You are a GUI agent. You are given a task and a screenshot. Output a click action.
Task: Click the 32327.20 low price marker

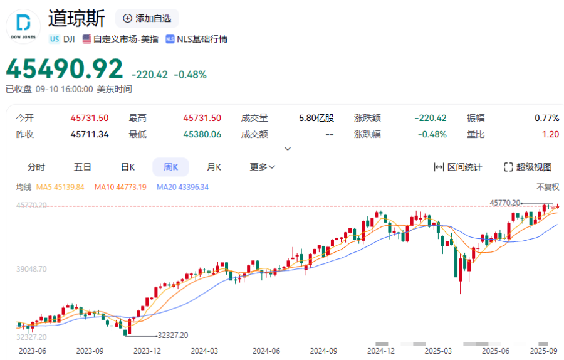point(172,335)
